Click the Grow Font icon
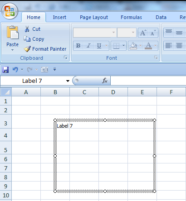 tap(143, 33)
